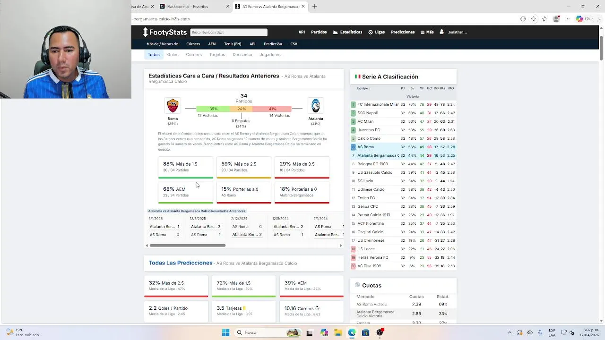Click the Todas Las Predicciones heading

point(180,263)
